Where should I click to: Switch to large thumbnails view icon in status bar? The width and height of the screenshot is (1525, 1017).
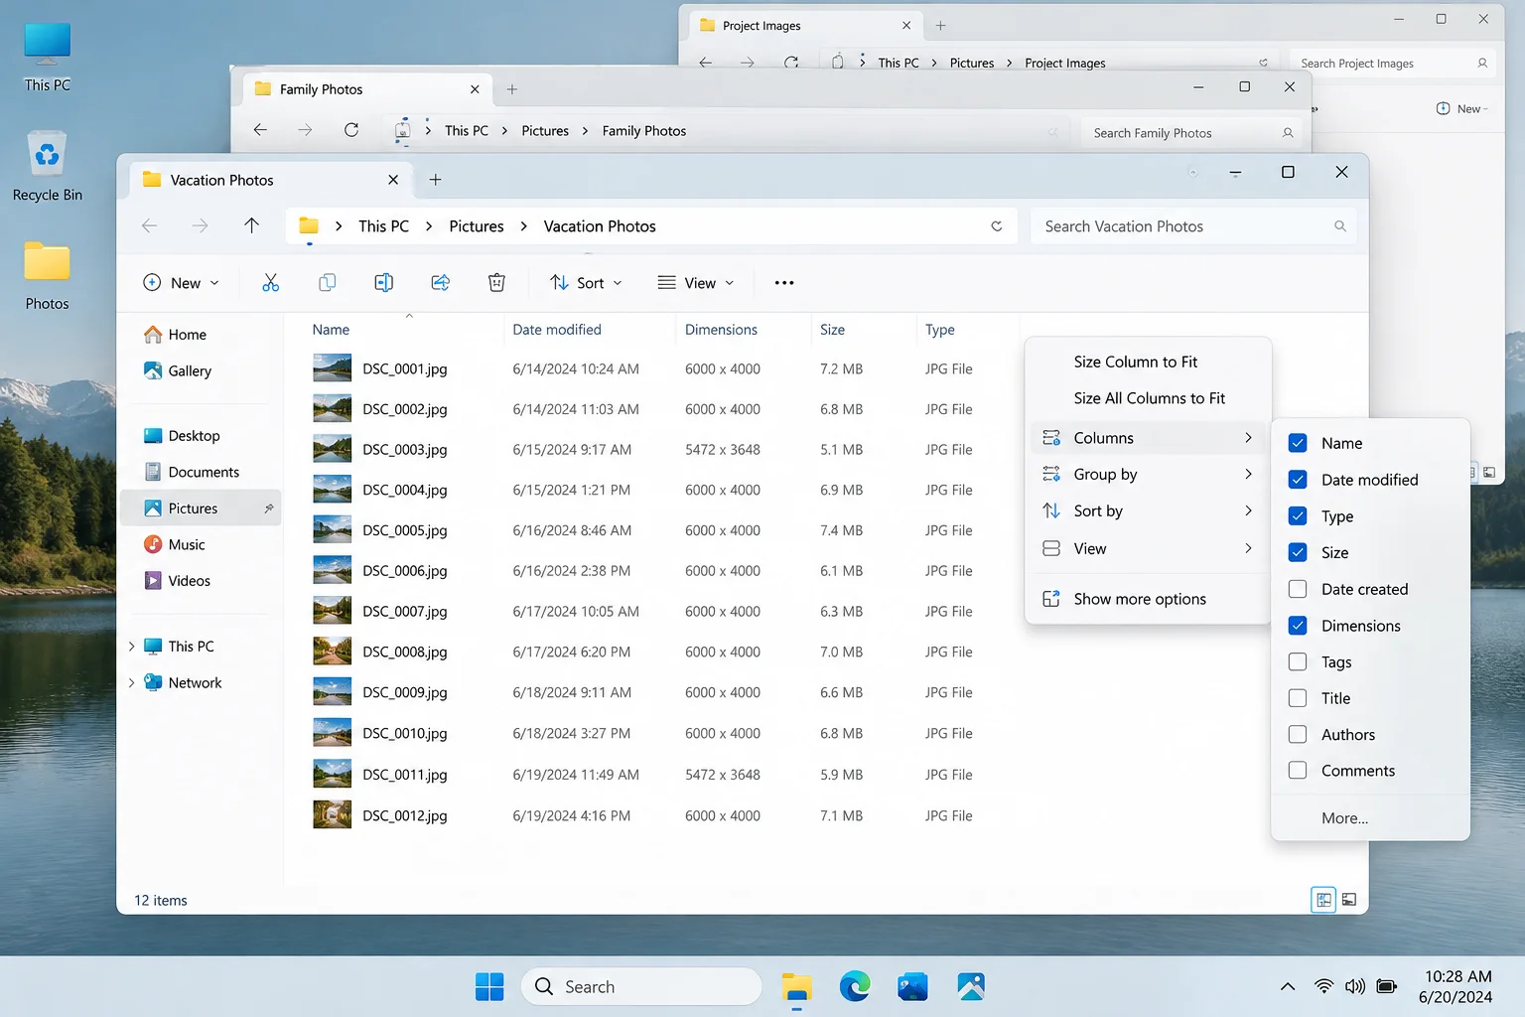pyautogui.click(x=1349, y=900)
